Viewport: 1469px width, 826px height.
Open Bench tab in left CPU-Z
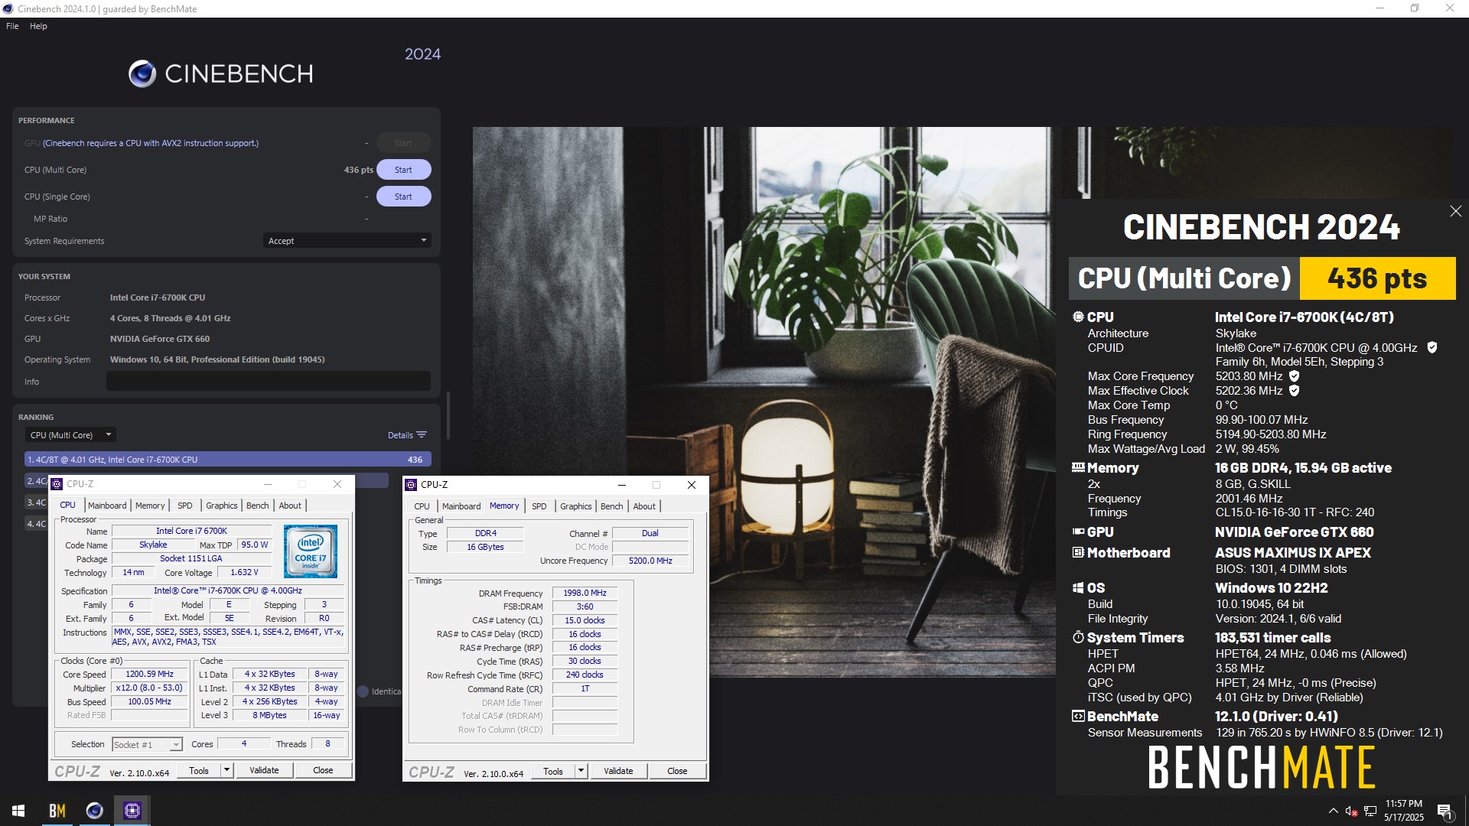pos(258,506)
